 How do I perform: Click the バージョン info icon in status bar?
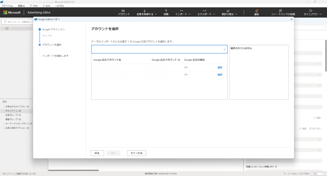[284, 174]
